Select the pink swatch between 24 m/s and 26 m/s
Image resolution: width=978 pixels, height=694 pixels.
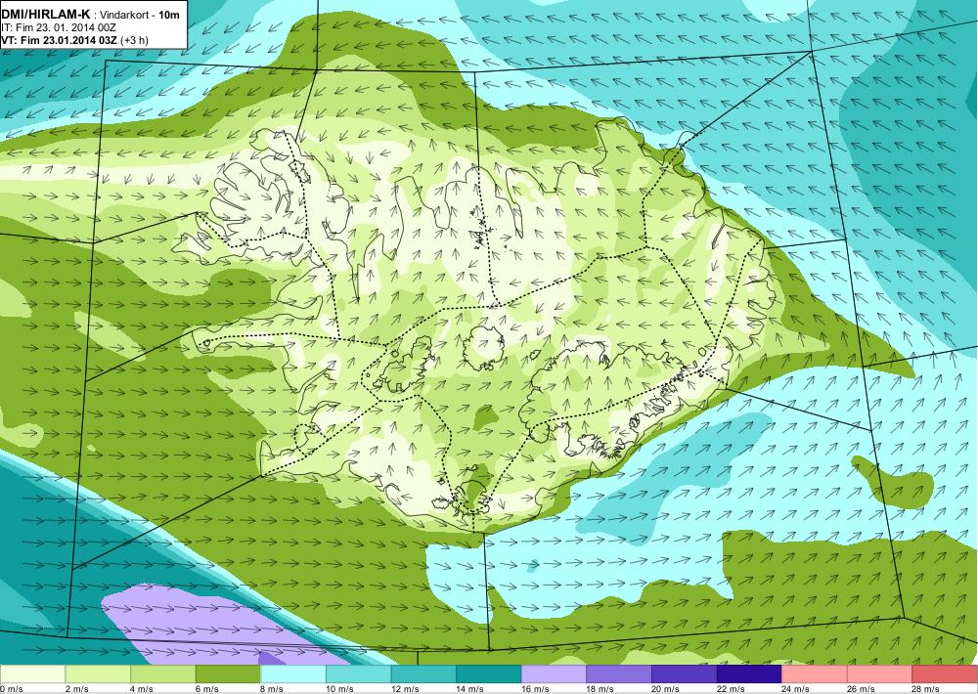click(x=815, y=674)
